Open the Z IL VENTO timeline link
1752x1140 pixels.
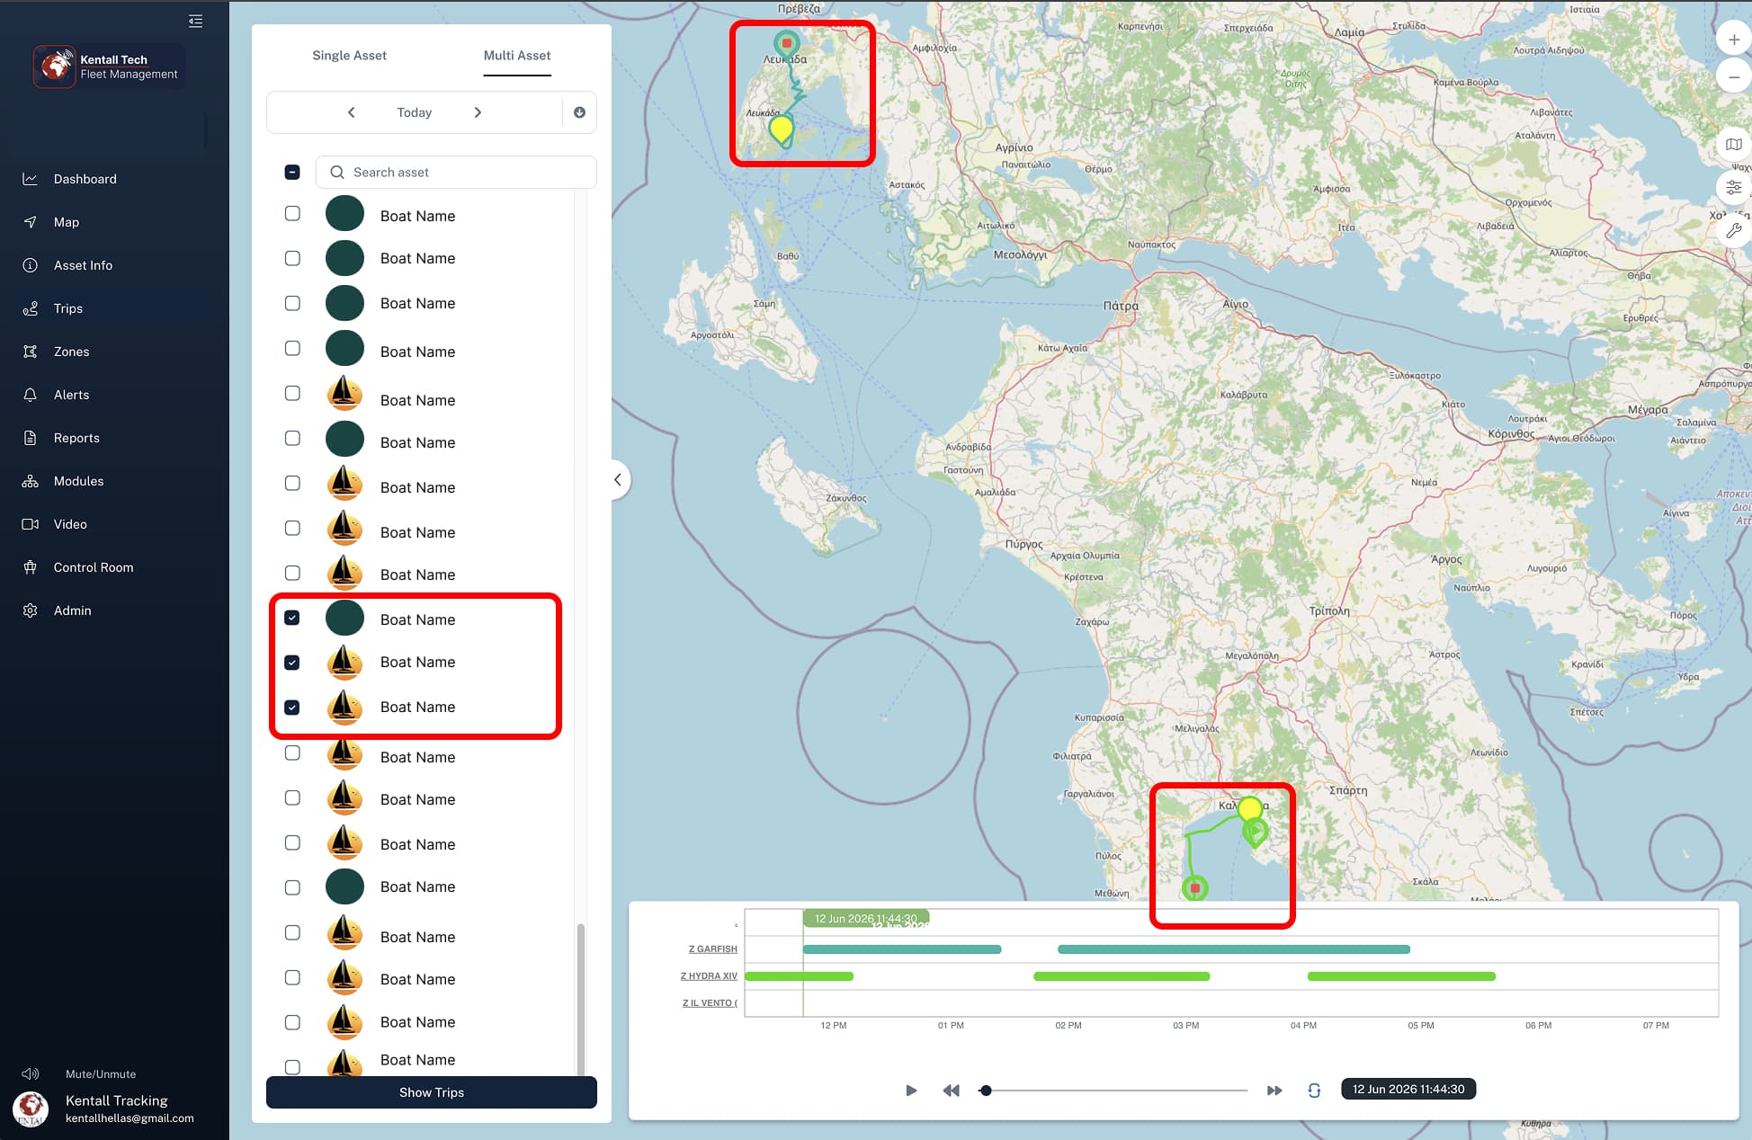(710, 1003)
